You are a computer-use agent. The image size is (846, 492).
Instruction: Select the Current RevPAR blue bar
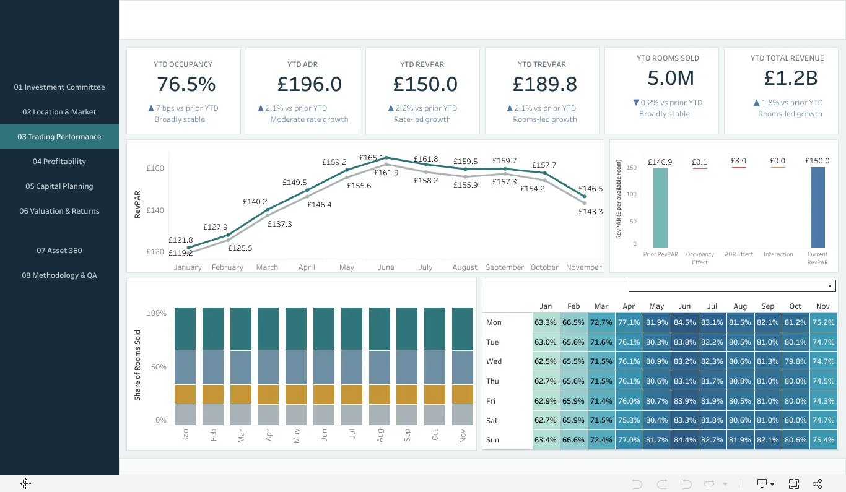tap(818, 207)
